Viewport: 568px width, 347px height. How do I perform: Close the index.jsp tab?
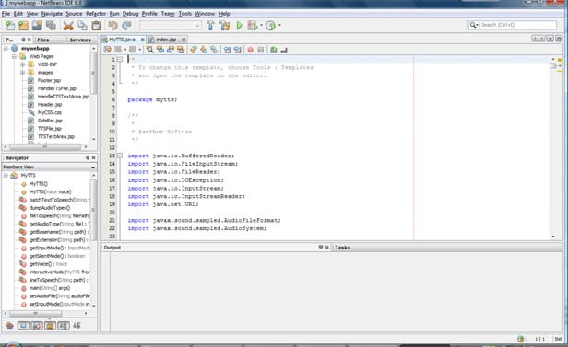coord(183,40)
